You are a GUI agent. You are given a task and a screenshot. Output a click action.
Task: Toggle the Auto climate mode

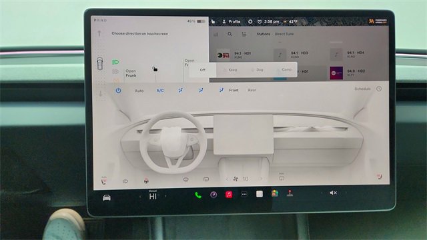139,91
